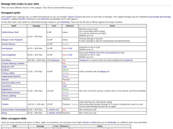Open the Wassail spell link
173x129 pixels.
5,80
